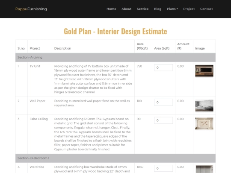Open the Wardrobe thumbnail image

coord(204,169)
